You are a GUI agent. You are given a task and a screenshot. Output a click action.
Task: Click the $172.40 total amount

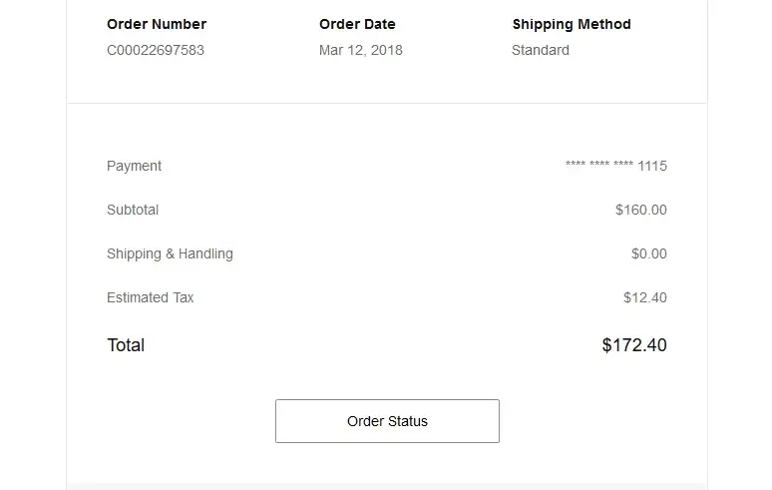click(x=634, y=345)
